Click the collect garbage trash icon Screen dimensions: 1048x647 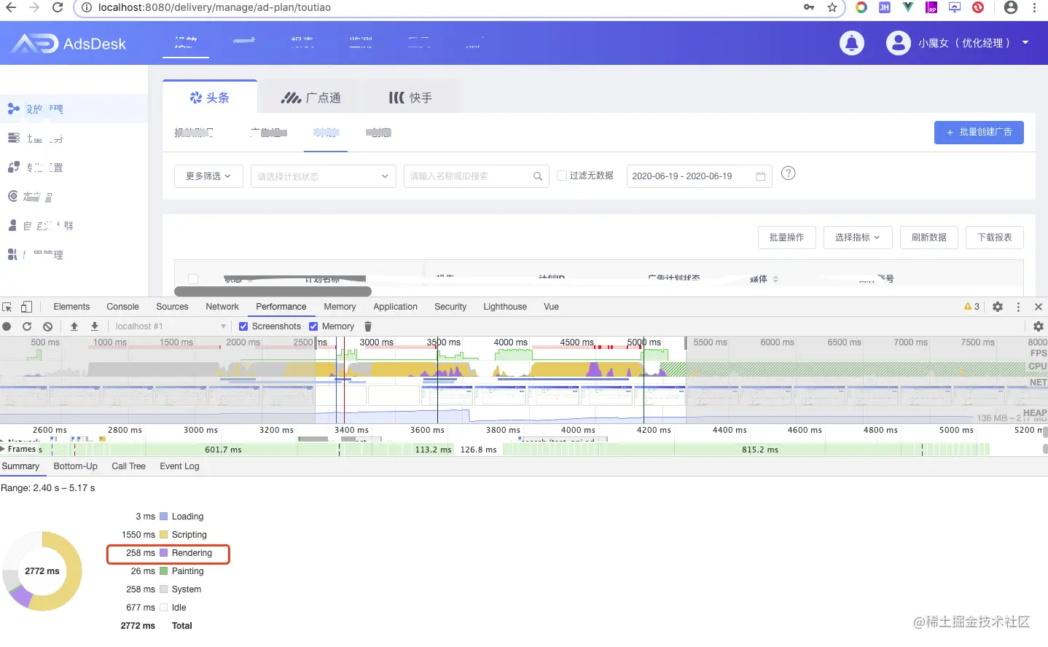(368, 326)
